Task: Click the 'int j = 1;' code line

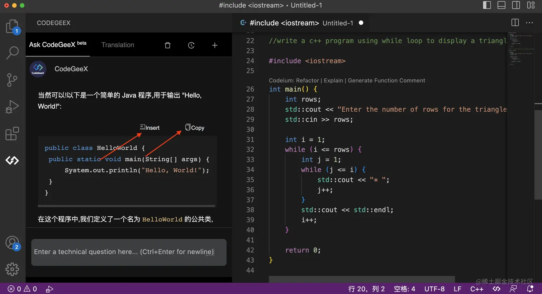Action: click(321, 160)
